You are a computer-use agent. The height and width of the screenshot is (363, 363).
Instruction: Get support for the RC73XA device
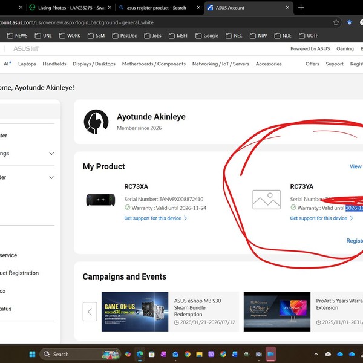155,218
